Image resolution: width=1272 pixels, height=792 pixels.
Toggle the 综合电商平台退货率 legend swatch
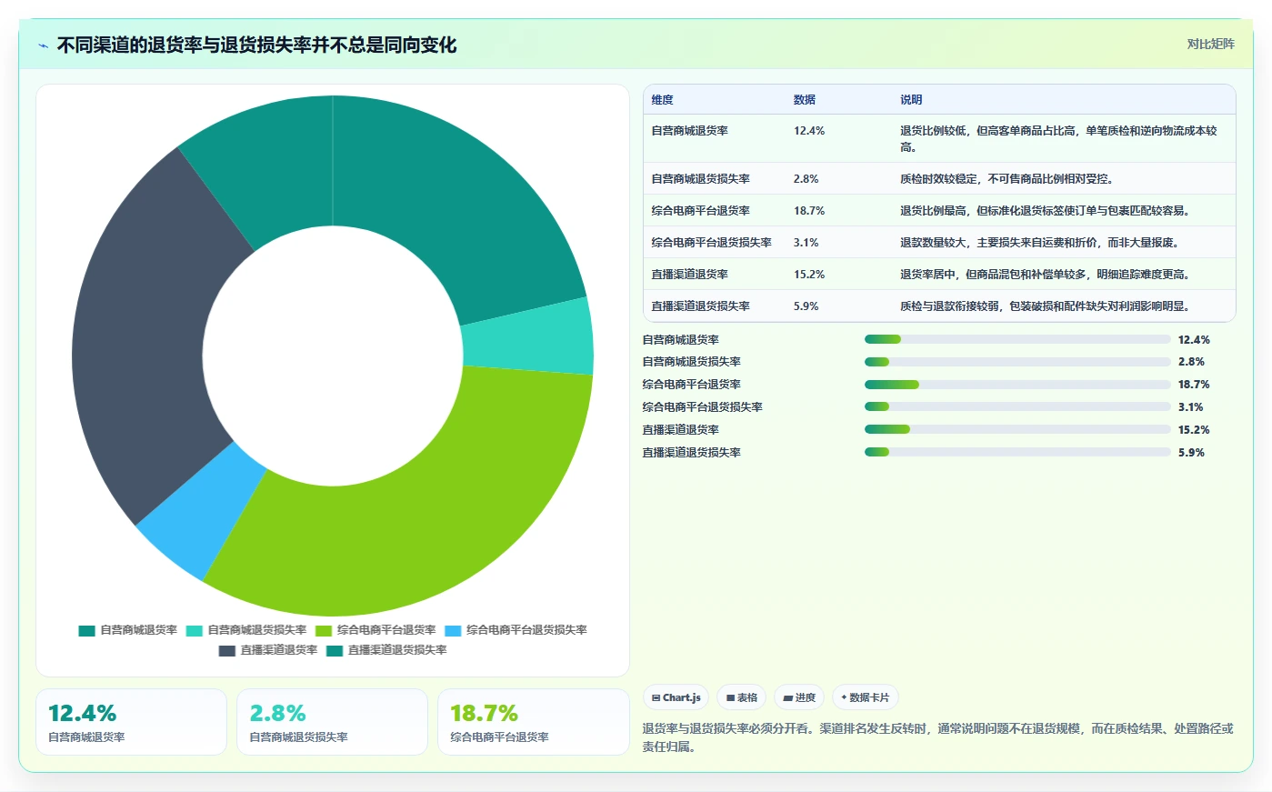click(324, 630)
